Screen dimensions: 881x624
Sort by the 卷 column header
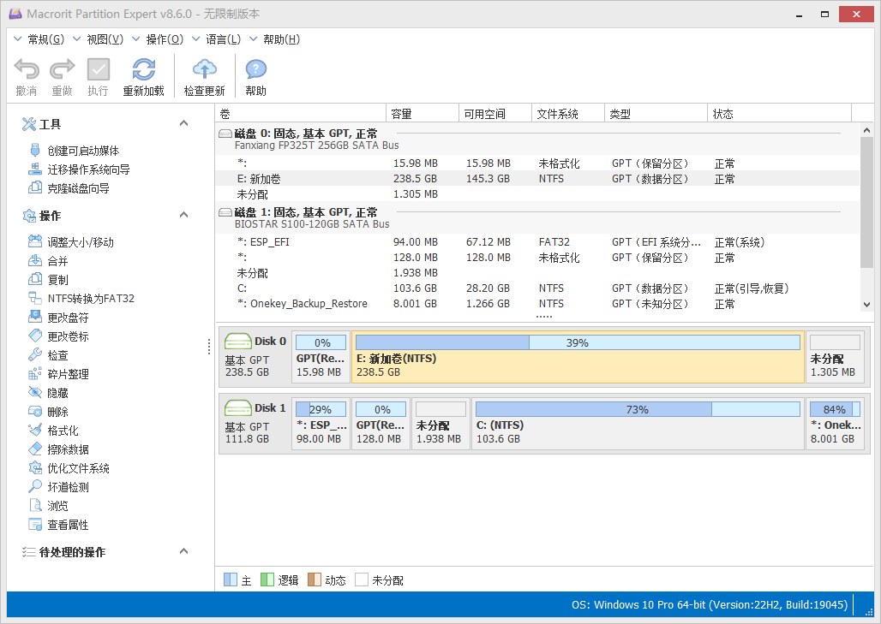[x=301, y=113]
